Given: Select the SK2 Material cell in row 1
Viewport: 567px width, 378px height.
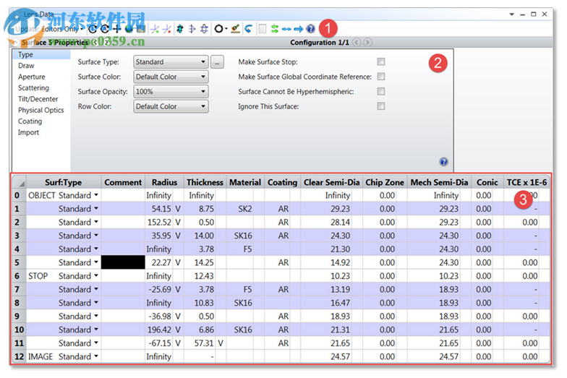Looking at the screenshot, I should pos(244,209).
